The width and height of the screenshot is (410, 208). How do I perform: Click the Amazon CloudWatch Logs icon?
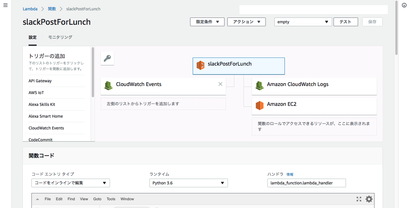[260, 85]
